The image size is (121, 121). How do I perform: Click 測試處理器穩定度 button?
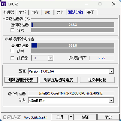pyautogui.click(x=59, y=80)
